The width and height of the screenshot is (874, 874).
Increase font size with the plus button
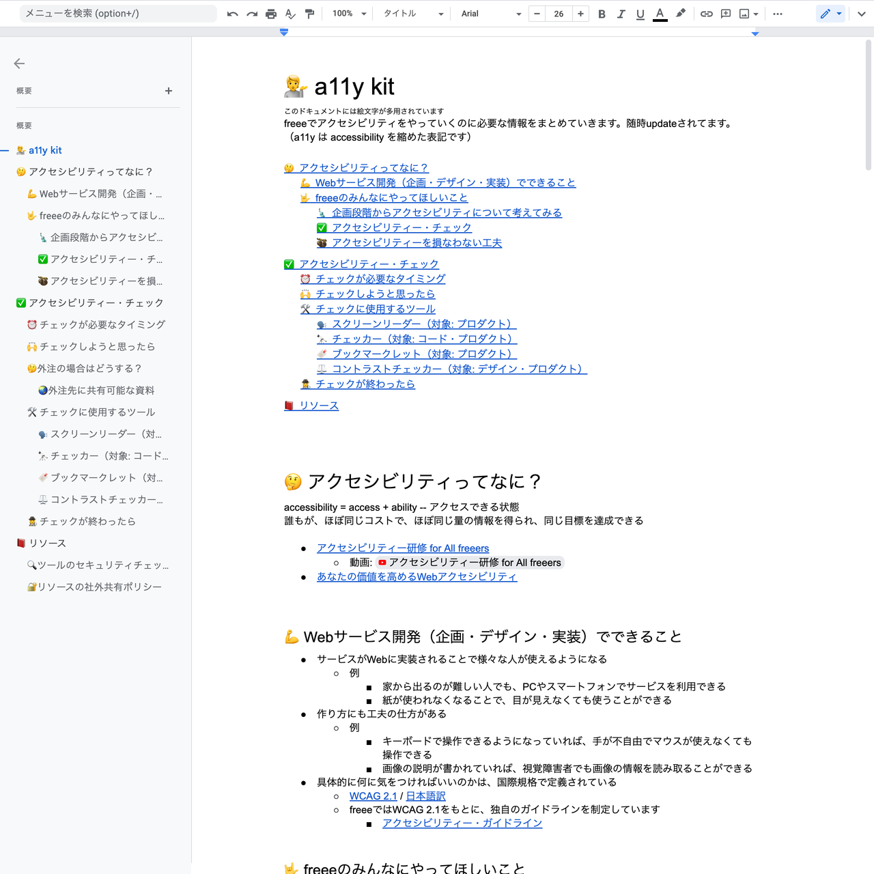click(580, 14)
